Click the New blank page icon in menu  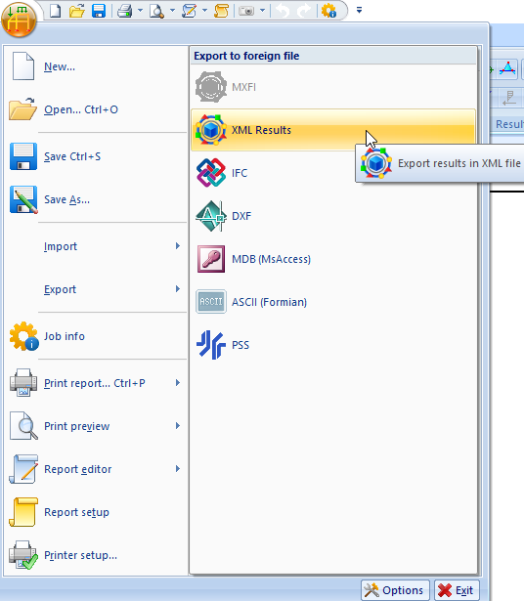(23, 66)
